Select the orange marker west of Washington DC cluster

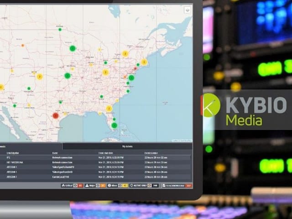pos(125,77)
